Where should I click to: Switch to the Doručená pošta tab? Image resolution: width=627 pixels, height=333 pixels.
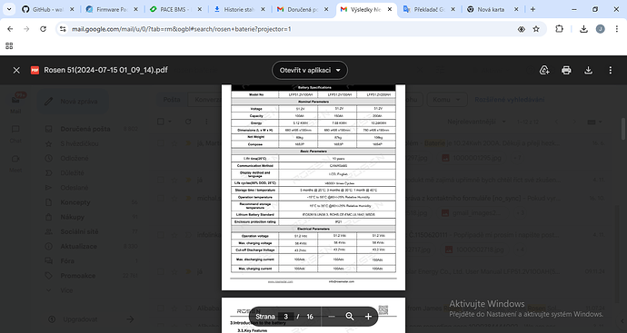(303, 9)
